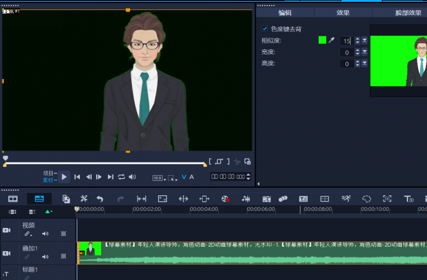Mute the 视频 track audio

45,234
